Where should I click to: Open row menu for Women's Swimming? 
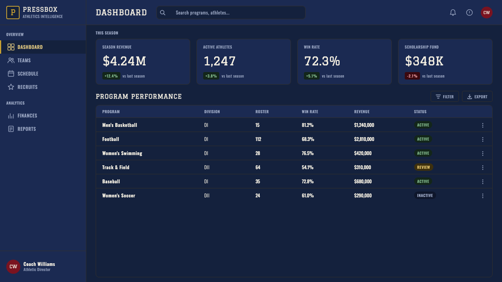click(x=483, y=154)
